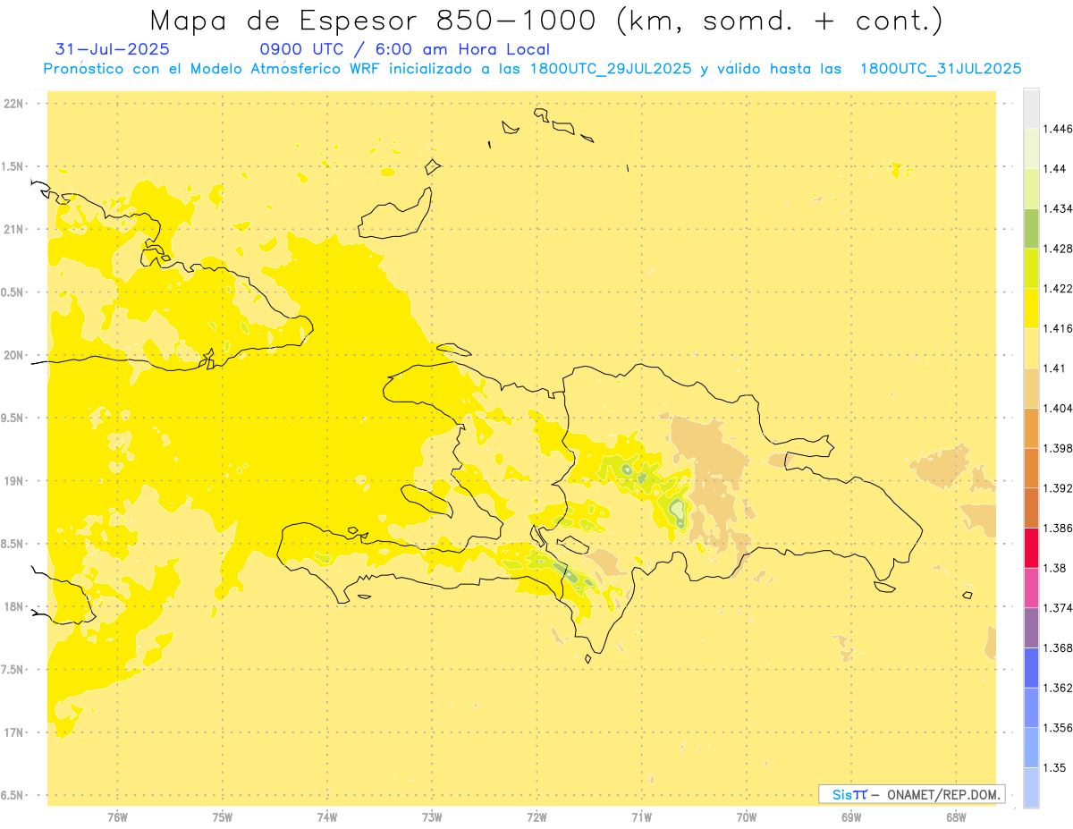Pick the blue legend swatch between 1.362 and 1.368
The width and height of the screenshot is (1073, 829).
(1031, 667)
